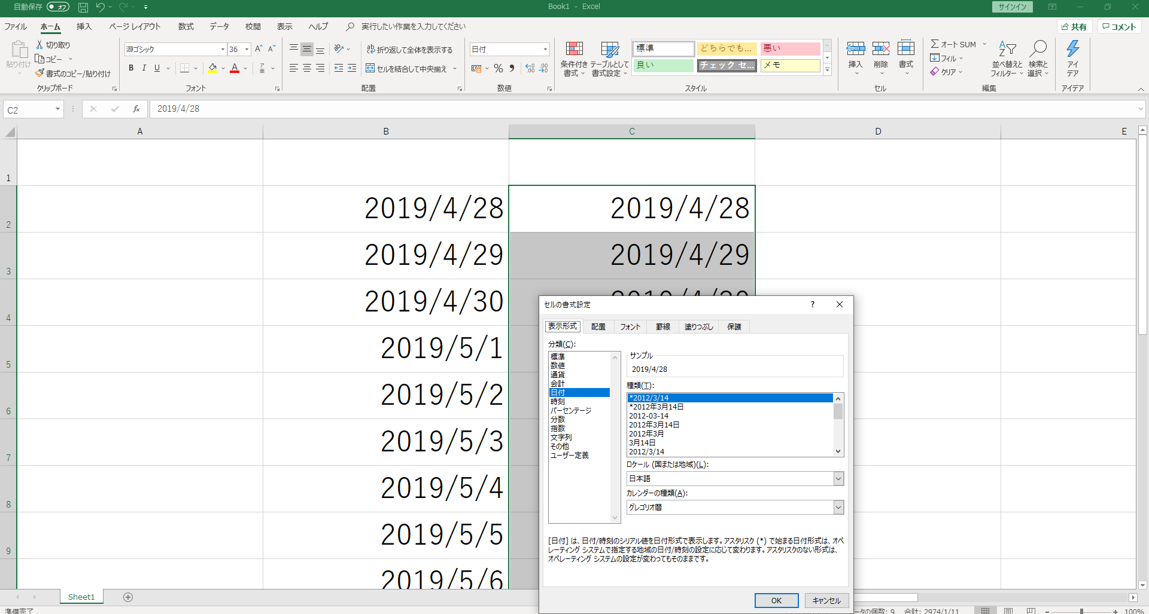
Task: Click the save icon in title bar
Action: pyautogui.click(x=83, y=7)
